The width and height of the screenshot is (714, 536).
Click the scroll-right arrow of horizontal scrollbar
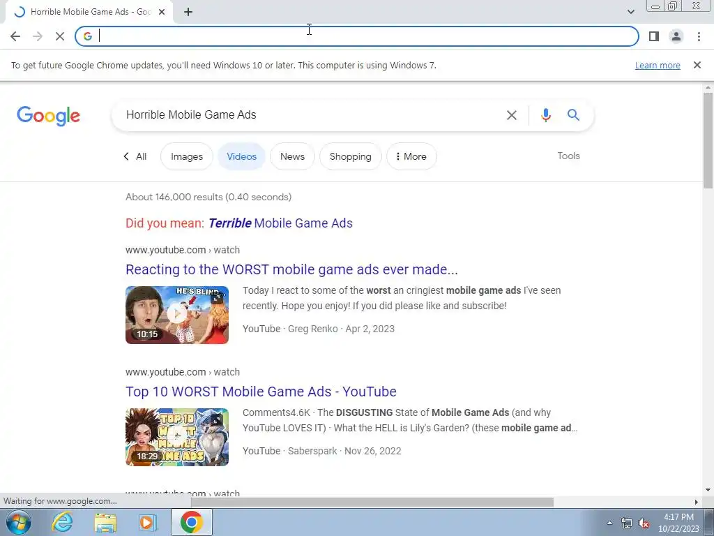697,502
